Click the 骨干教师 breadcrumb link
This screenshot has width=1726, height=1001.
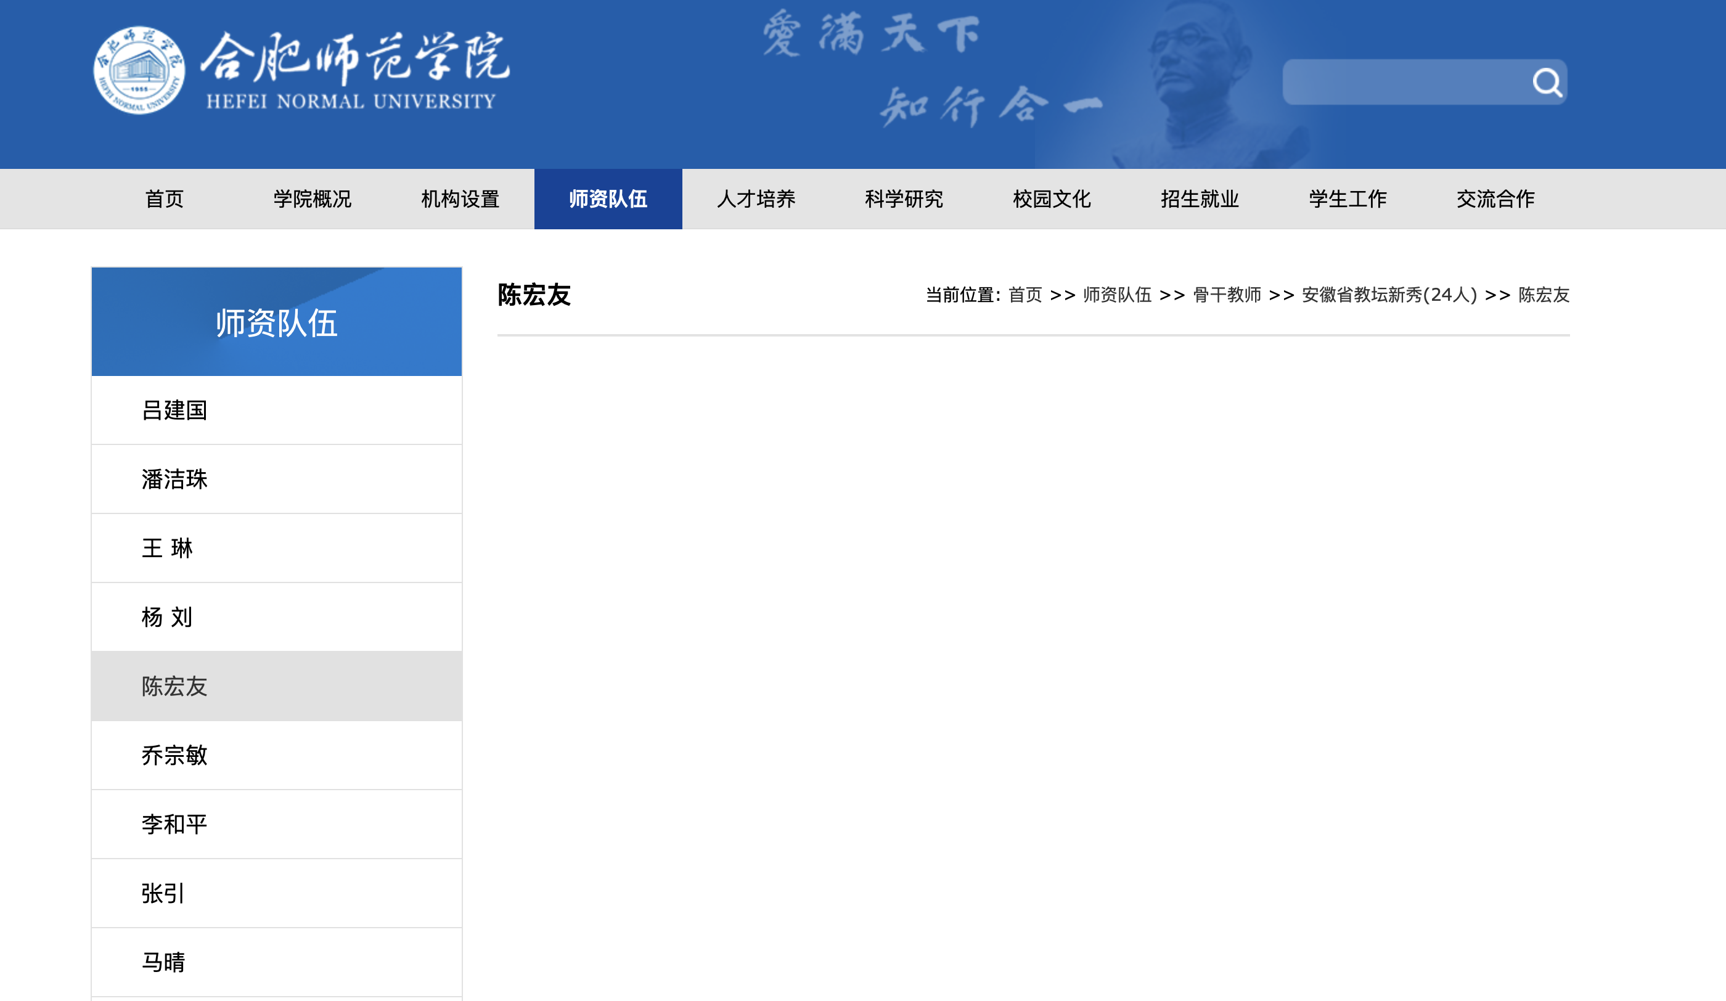(1227, 295)
